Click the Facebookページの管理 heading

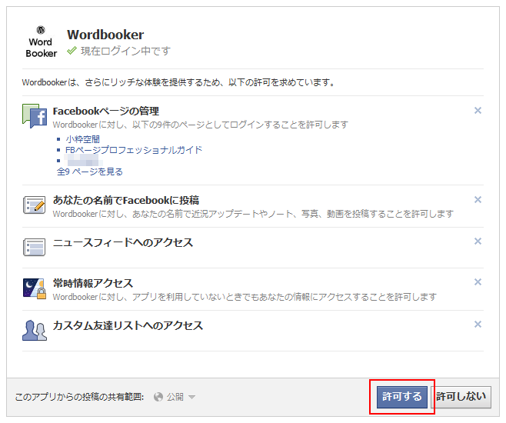[x=105, y=111]
